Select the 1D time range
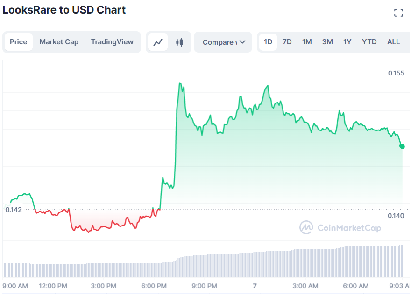The height and width of the screenshot is (294, 411). pos(268,42)
